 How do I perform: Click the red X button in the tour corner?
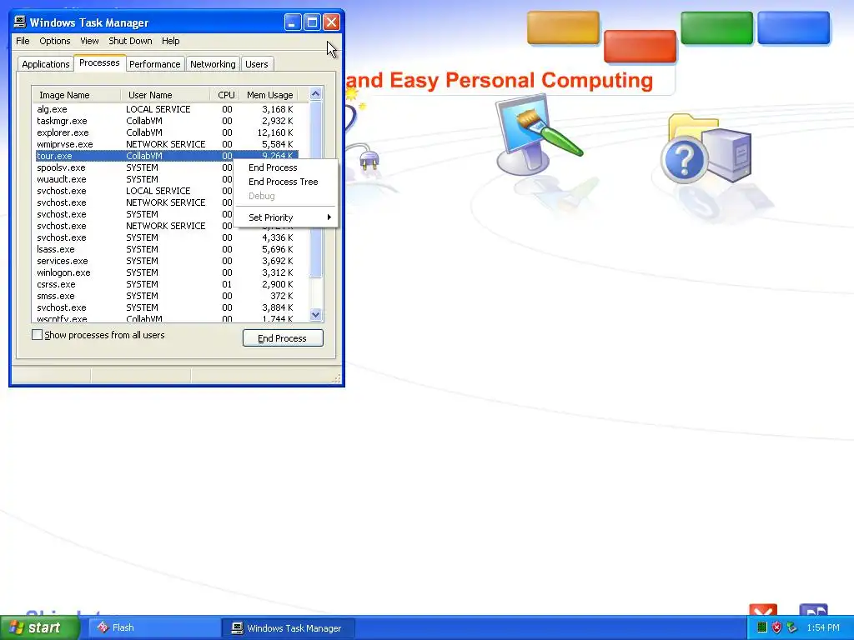click(763, 611)
